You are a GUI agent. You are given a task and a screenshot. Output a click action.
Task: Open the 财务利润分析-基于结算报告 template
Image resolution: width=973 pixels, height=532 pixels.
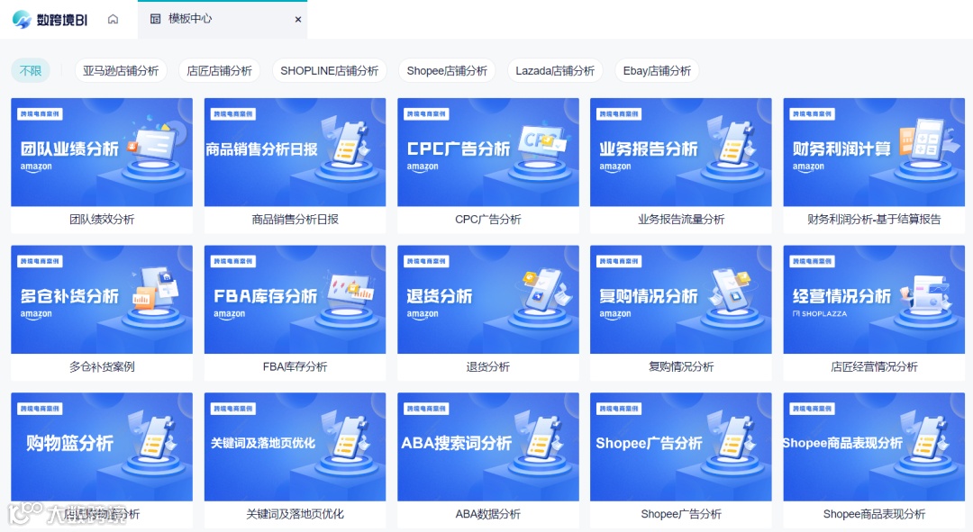[873, 162]
